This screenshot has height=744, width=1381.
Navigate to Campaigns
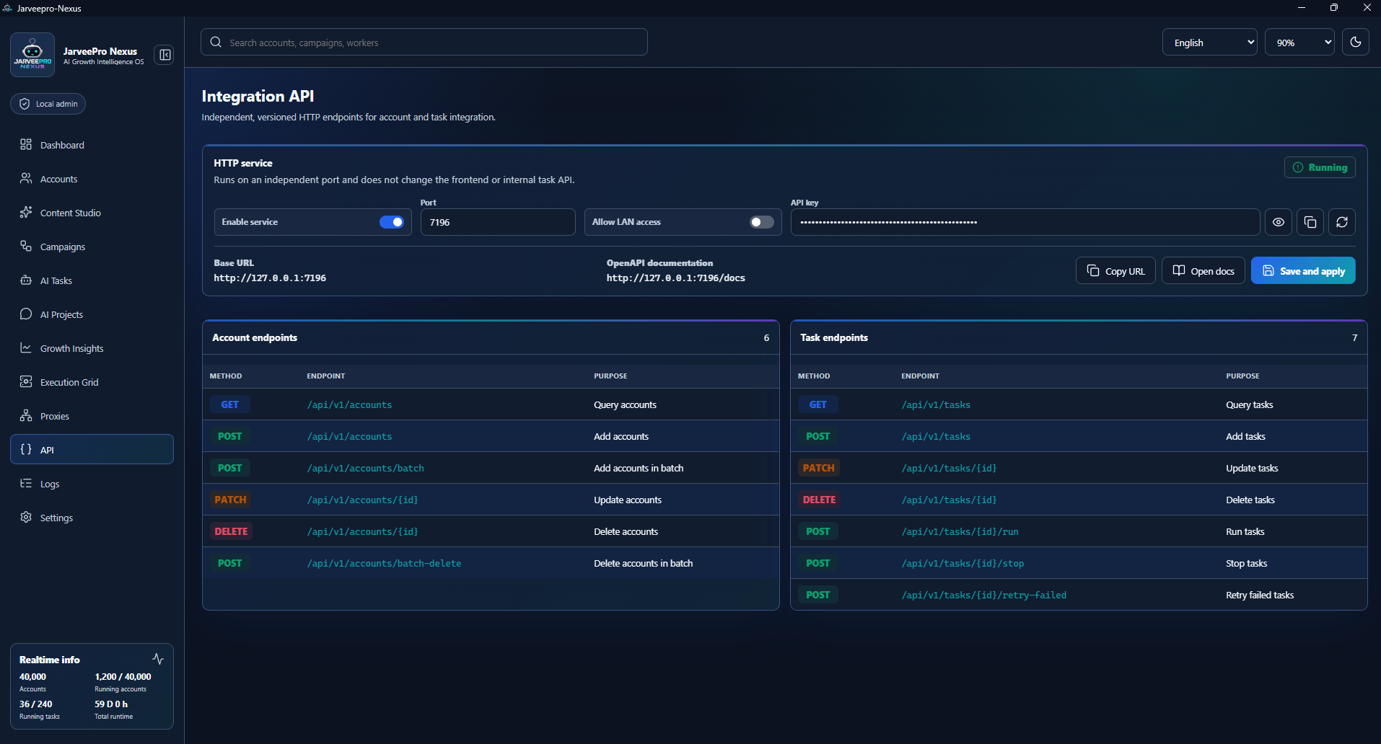pyautogui.click(x=92, y=247)
